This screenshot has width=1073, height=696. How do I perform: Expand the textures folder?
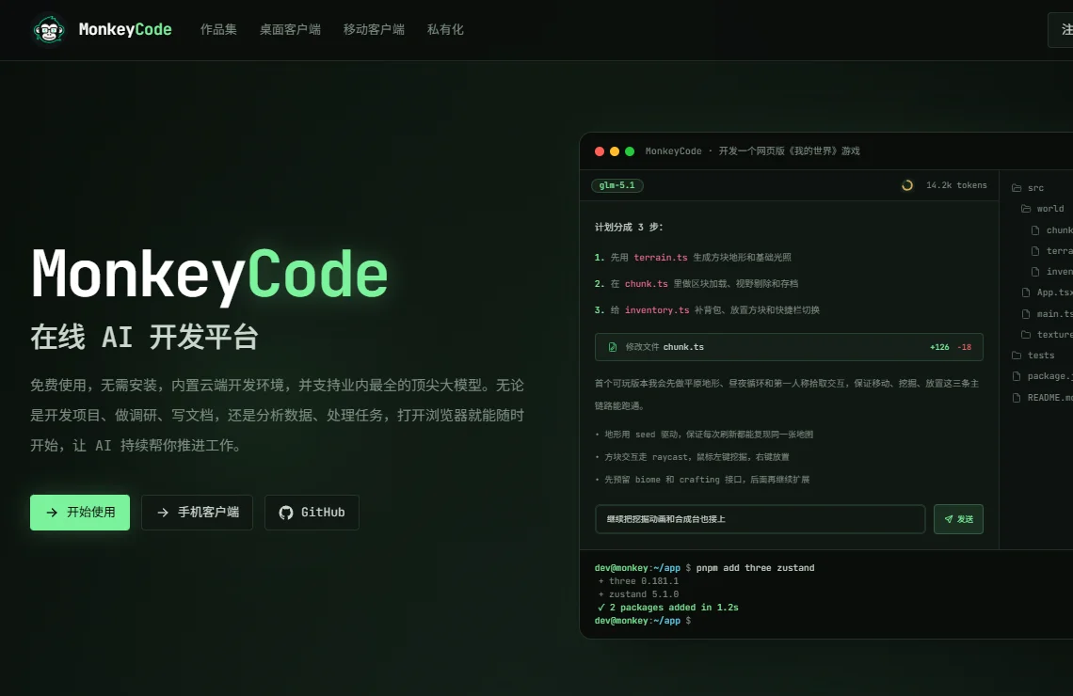(1047, 334)
